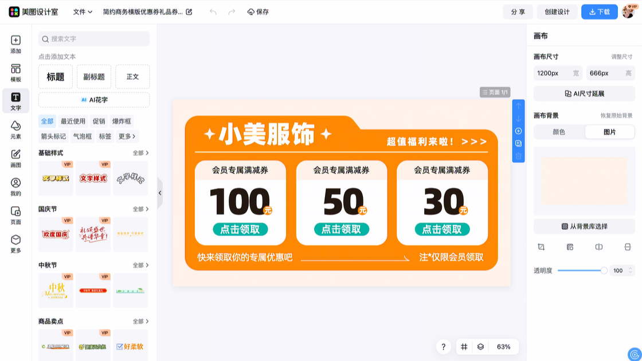Click the undo arrow in top toolbar
The height and width of the screenshot is (361, 642).
tap(213, 11)
